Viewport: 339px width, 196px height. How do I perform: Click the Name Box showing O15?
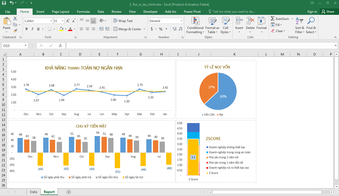point(15,46)
